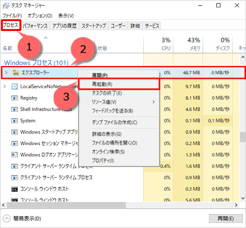
Task: Click the first コンソール ウィンドウ ホスト console icon
Action: tap(14, 189)
